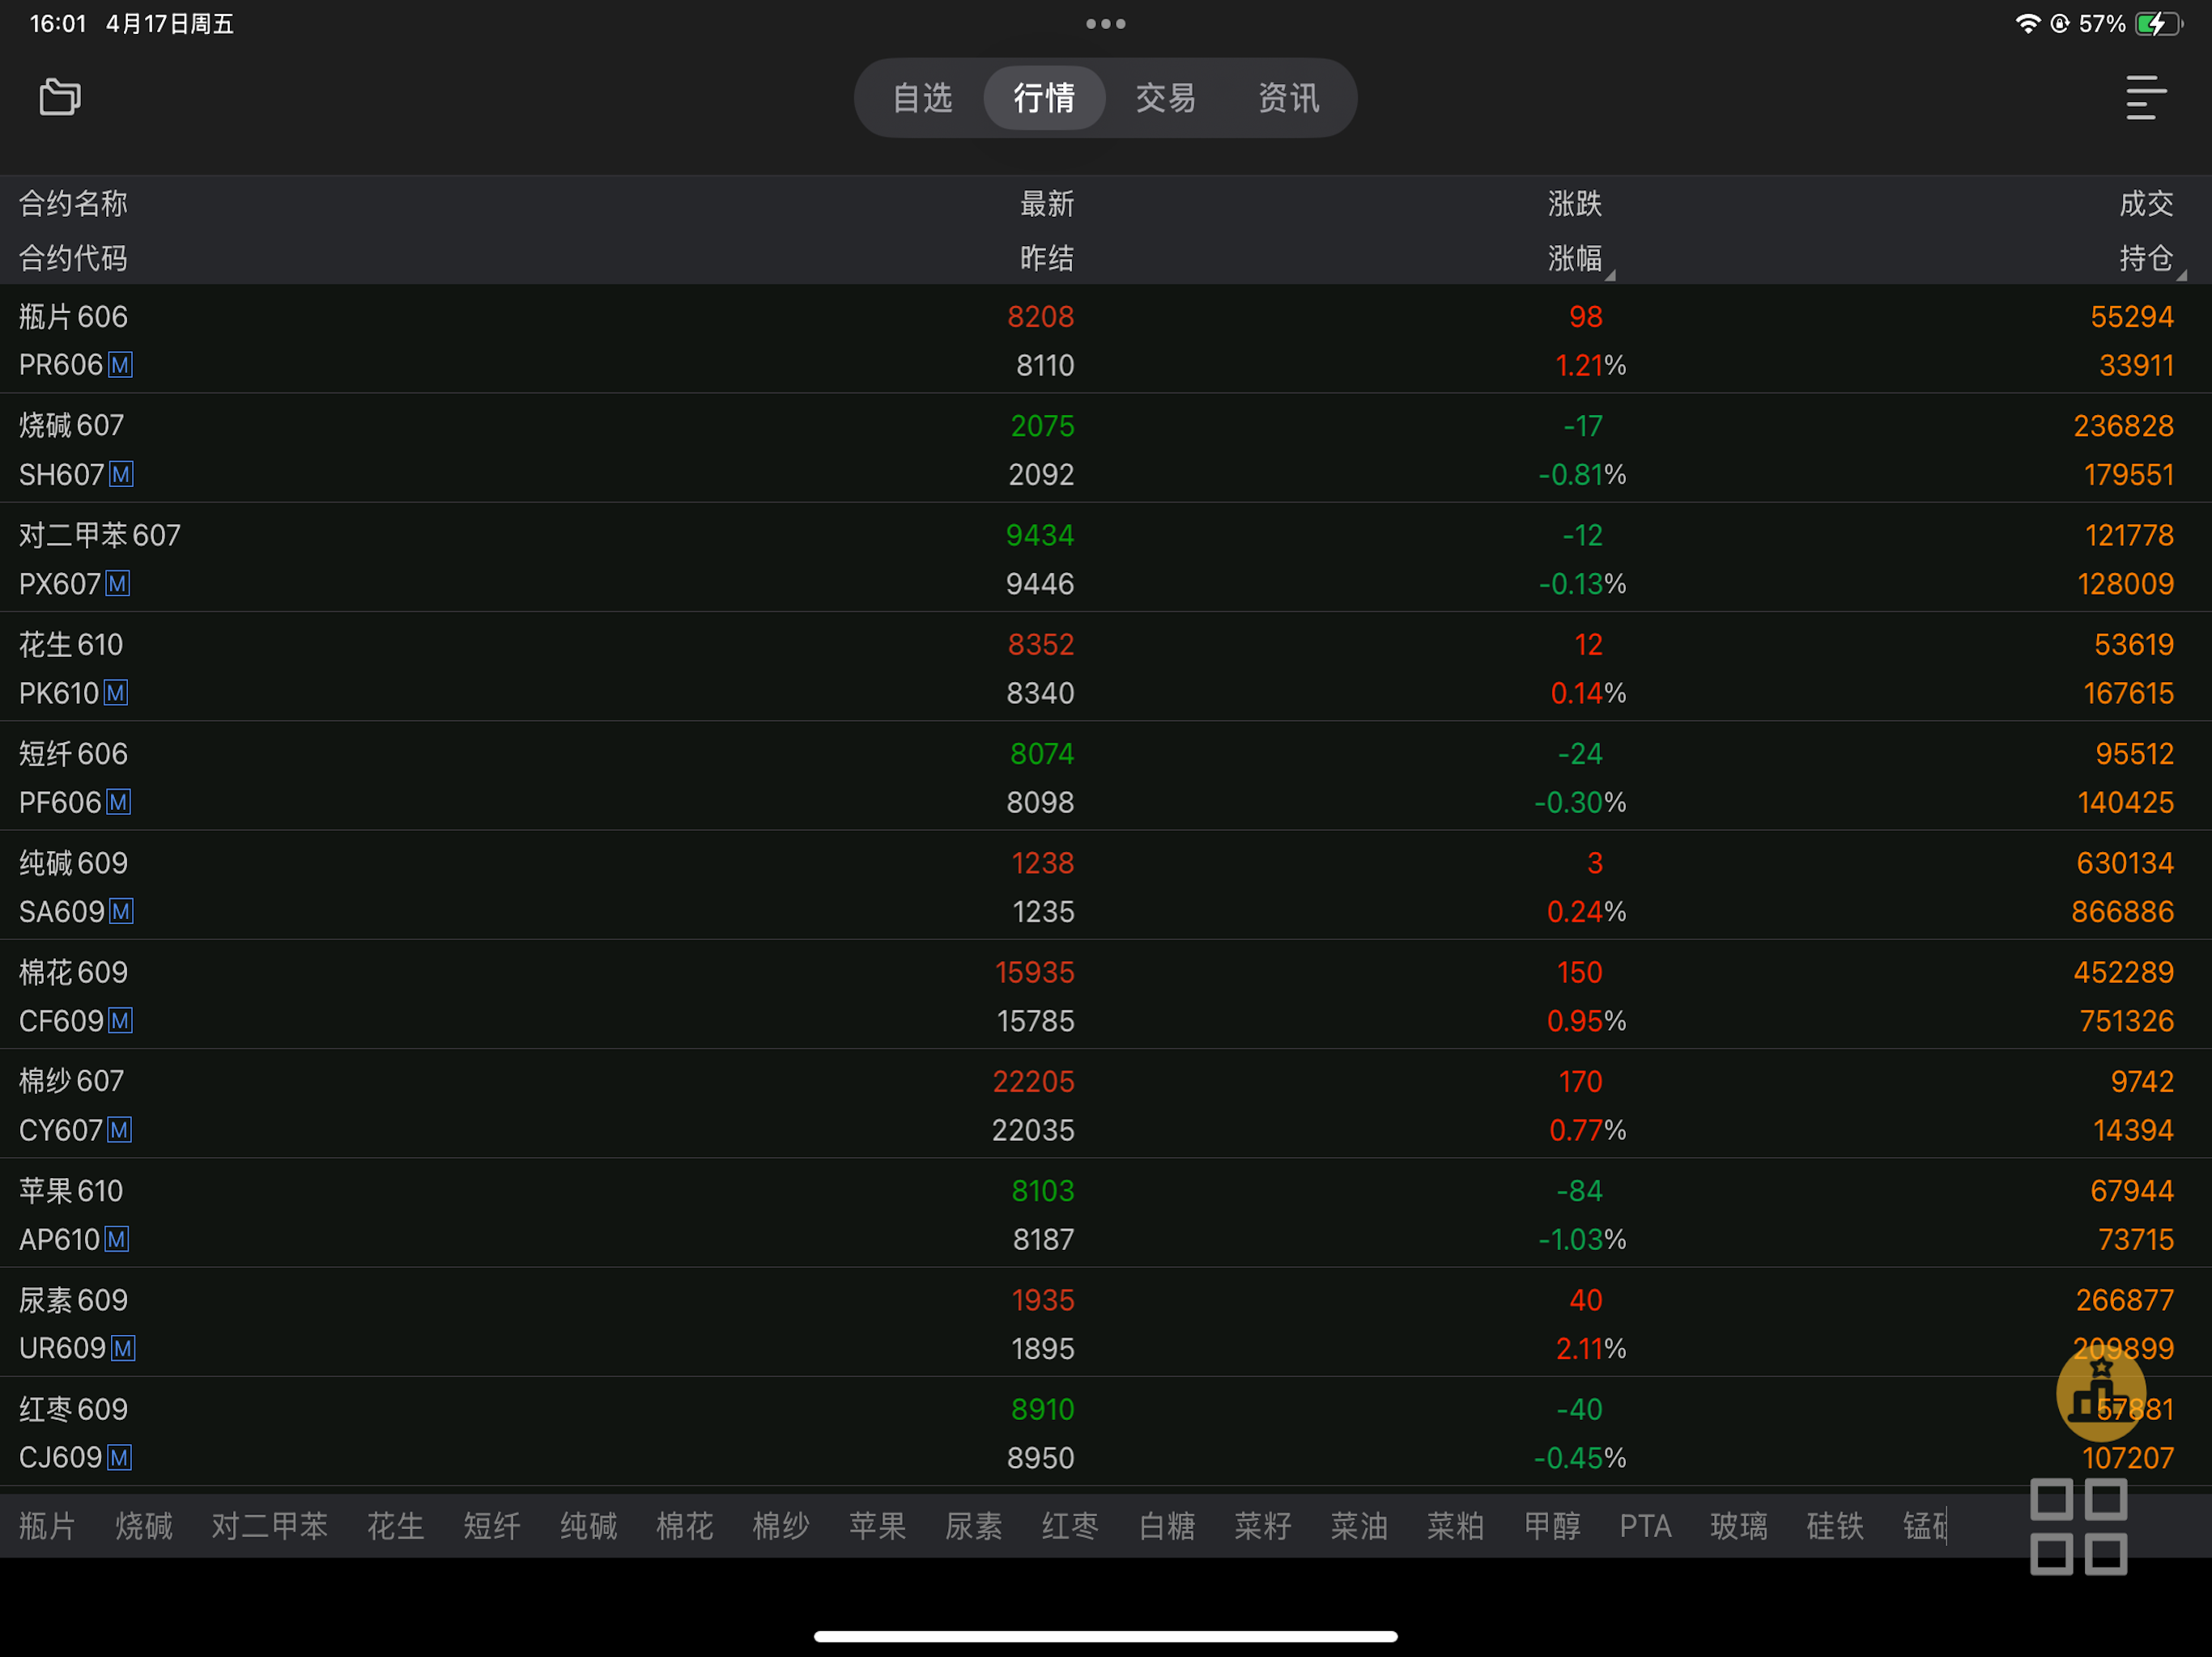Jump to 纯碱 in bottom category bar

click(x=589, y=1526)
